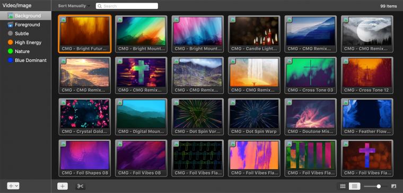Switch to list view icon

[x=354, y=186]
